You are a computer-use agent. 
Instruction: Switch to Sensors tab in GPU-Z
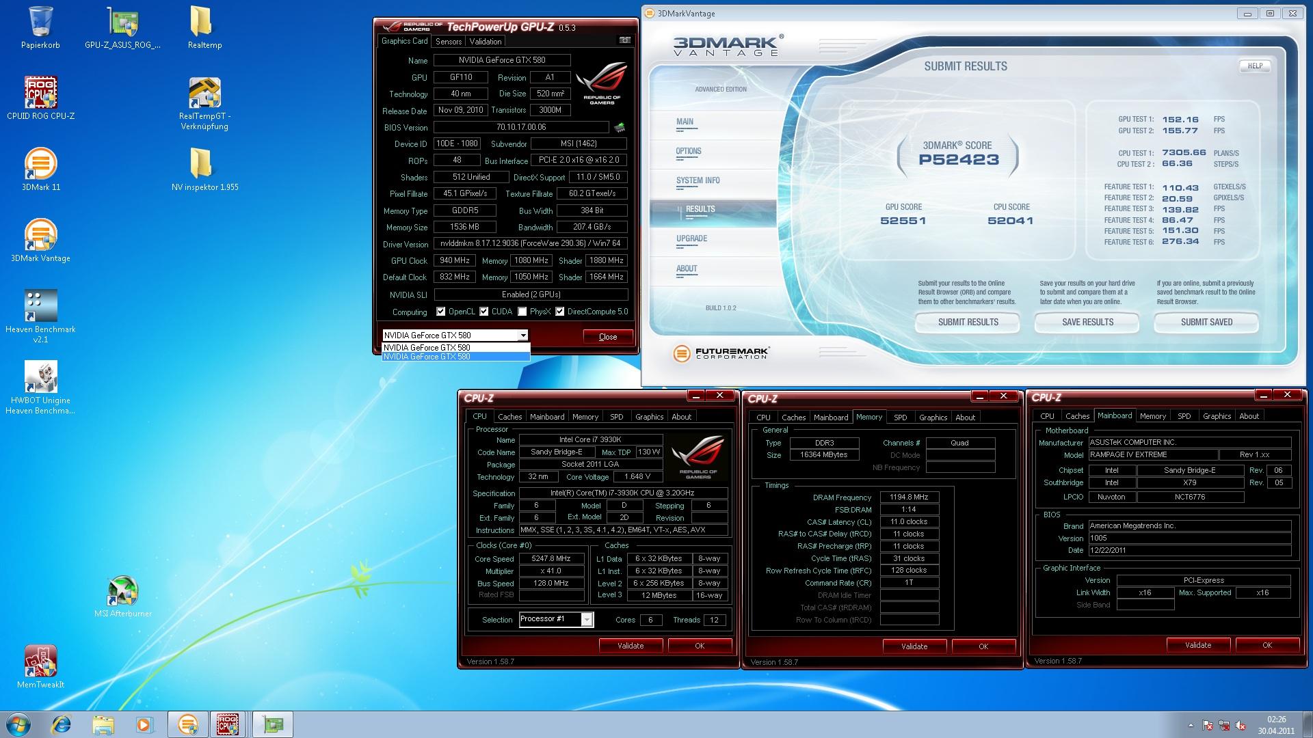[449, 42]
